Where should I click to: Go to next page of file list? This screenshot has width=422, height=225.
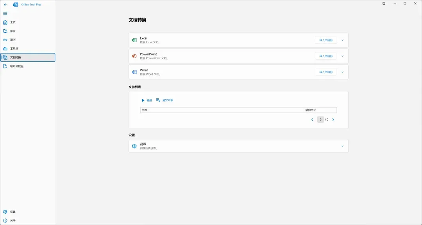(333, 120)
